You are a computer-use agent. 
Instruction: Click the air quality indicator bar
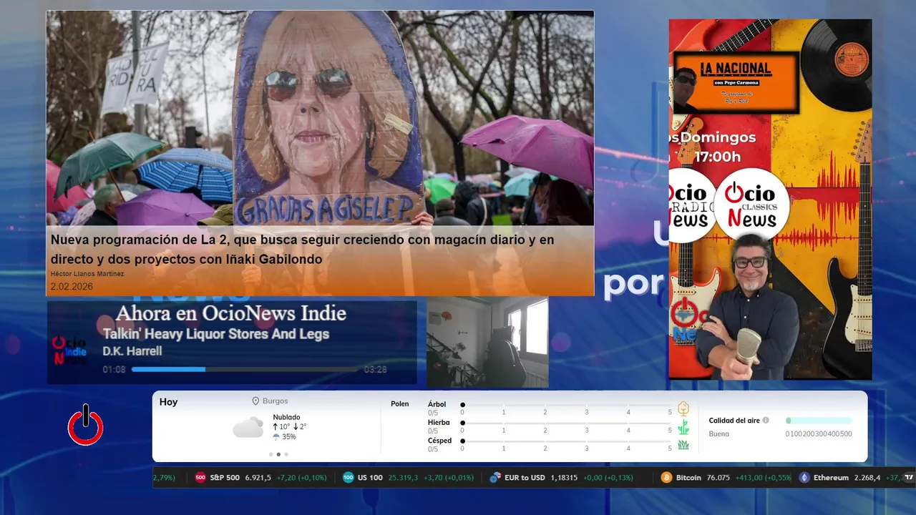click(819, 421)
